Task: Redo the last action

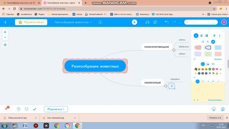Action: pyautogui.click(x=174, y=22)
